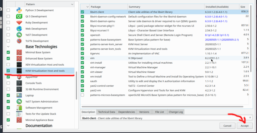
Task: Click the pattern list vertical scrollbar
Action: [x=76, y=85]
